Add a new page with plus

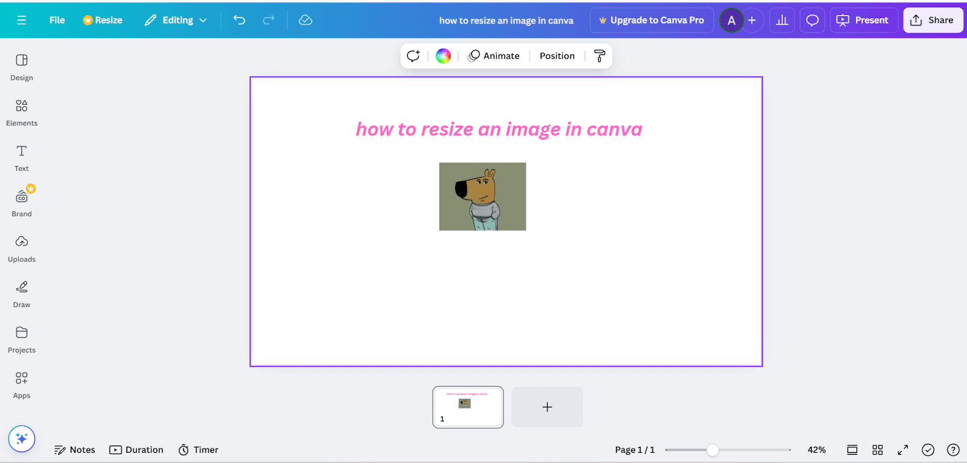pyautogui.click(x=548, y=407)
